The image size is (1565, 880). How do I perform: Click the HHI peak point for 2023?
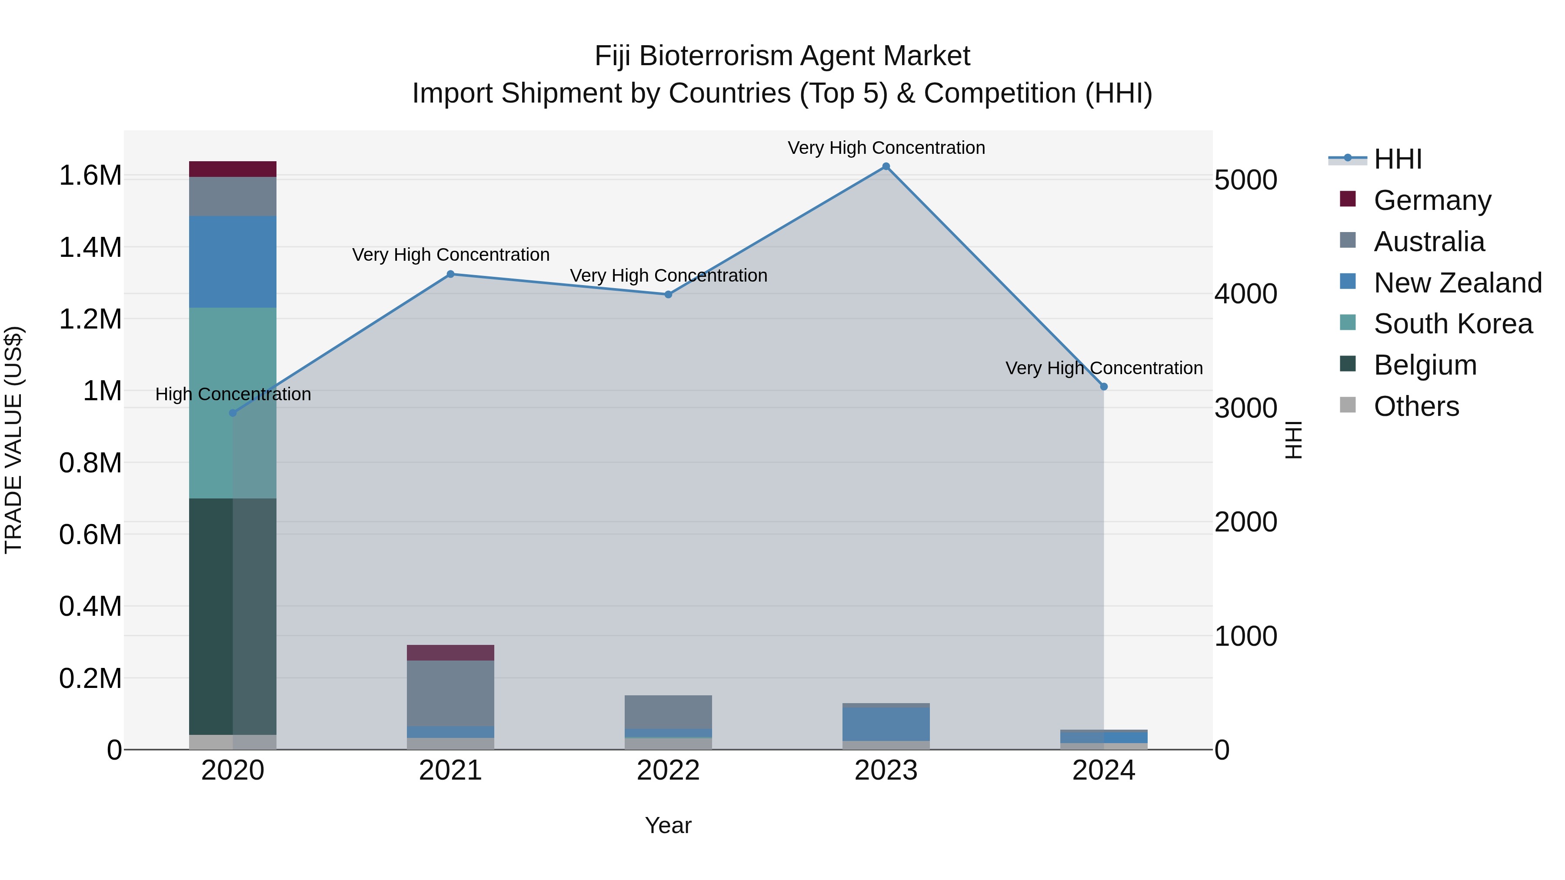(x=886, y=166)
